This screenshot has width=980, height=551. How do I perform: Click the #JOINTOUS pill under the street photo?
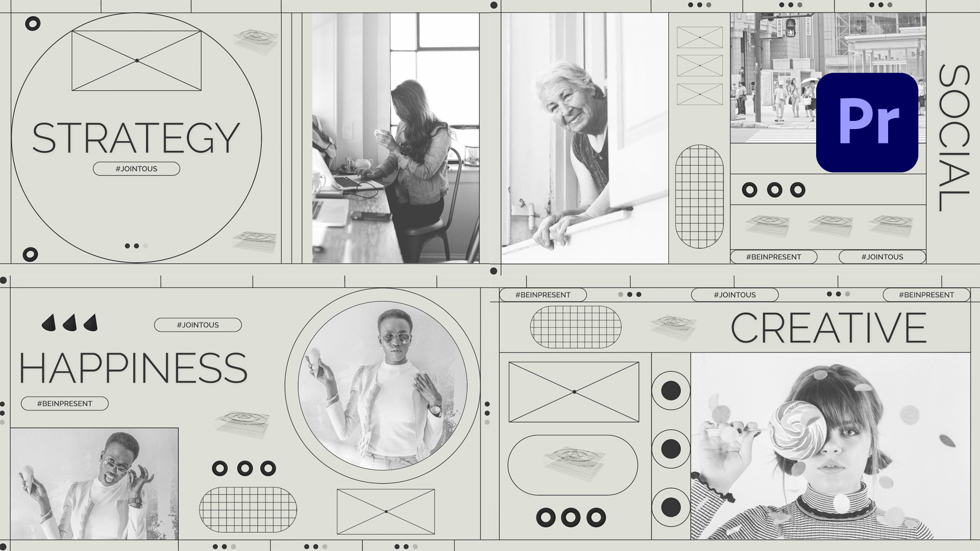point(883,257)
